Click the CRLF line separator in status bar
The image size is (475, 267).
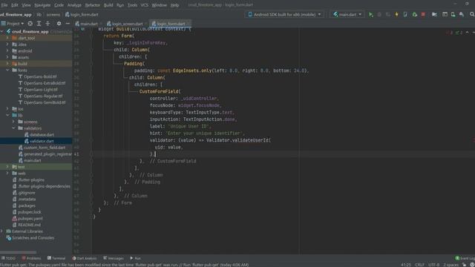(419, 265)
